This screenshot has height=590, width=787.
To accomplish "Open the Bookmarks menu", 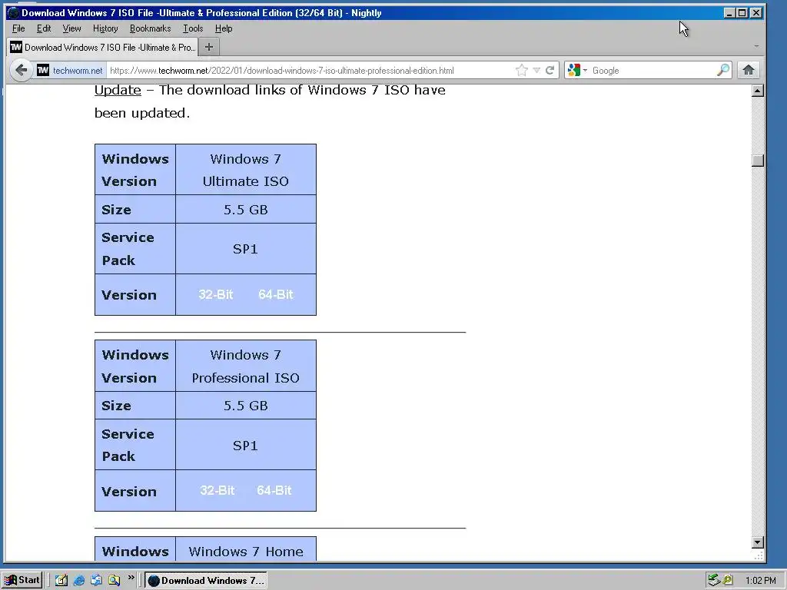I will coord(150,28).
